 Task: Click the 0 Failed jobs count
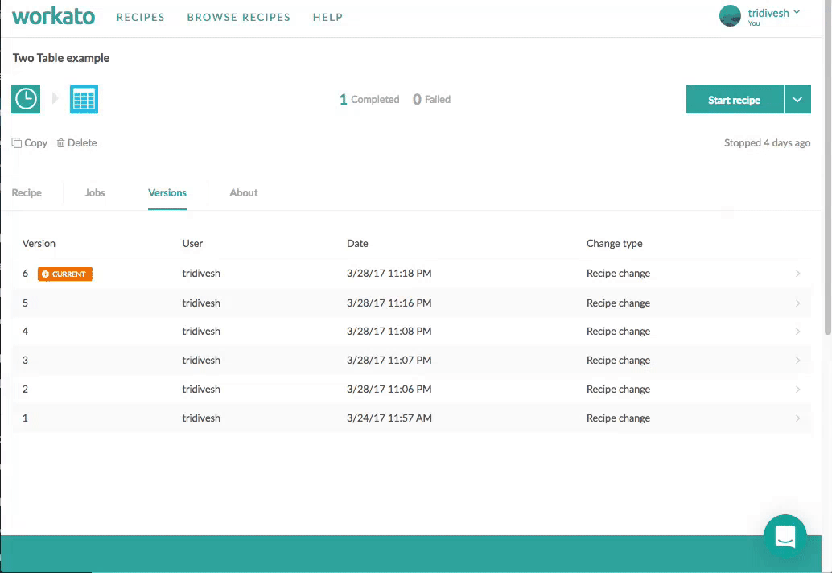[431, 99]
